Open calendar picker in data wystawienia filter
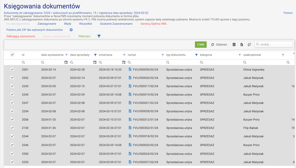 (x=66, y=62)
